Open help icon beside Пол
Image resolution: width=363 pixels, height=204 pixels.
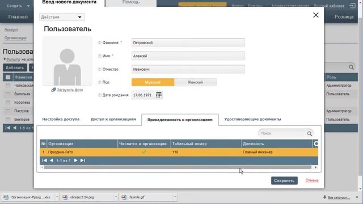point(100,82)
